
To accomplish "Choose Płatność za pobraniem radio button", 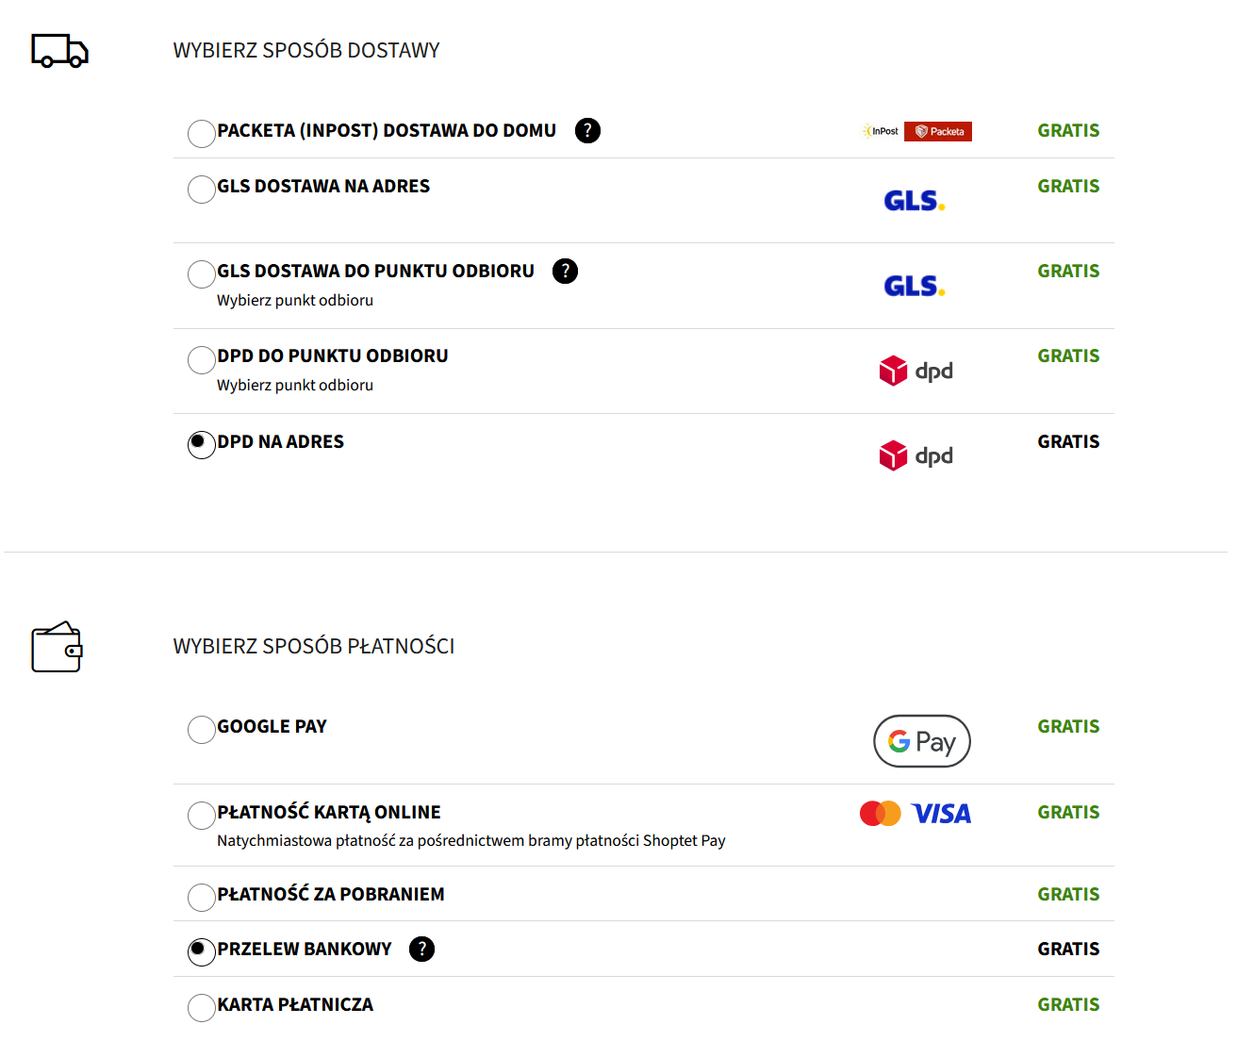I will point(201,898).
